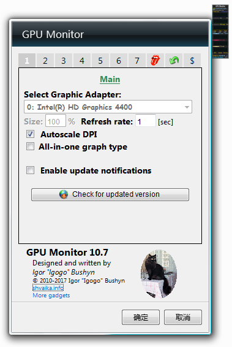Switch to settings tab 7
232x347 pixels.
137,60
